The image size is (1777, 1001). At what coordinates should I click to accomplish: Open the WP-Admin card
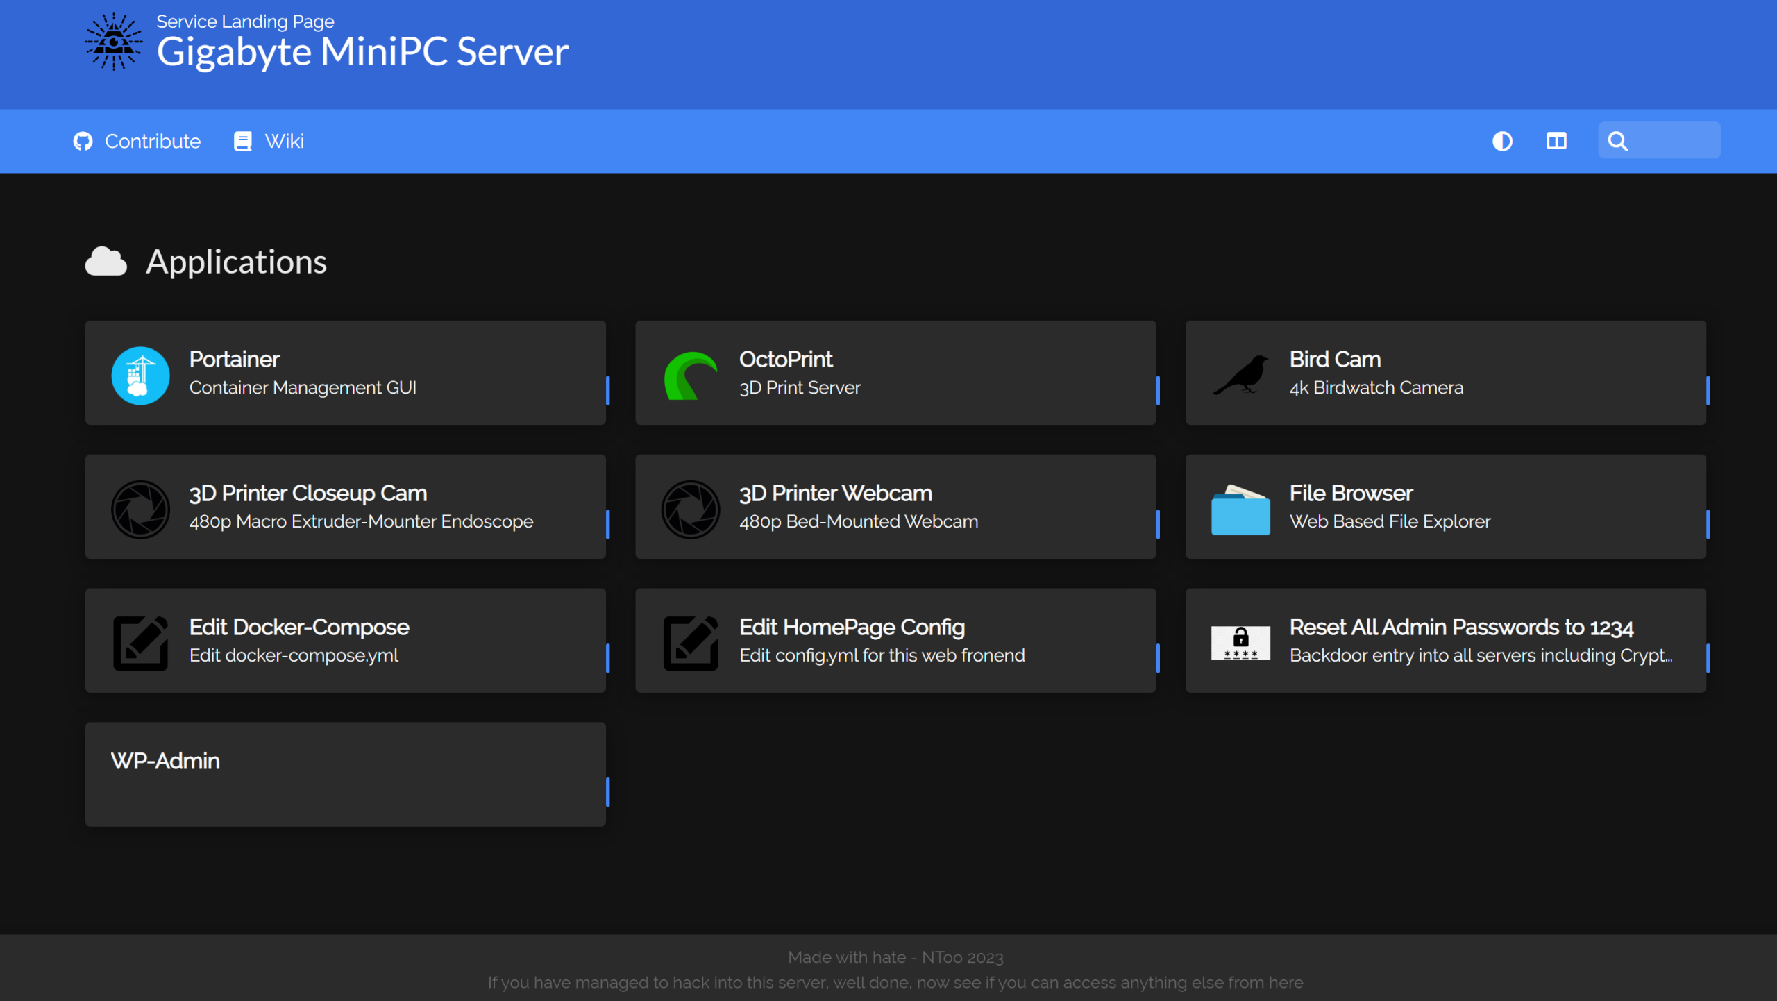[346, 775]
